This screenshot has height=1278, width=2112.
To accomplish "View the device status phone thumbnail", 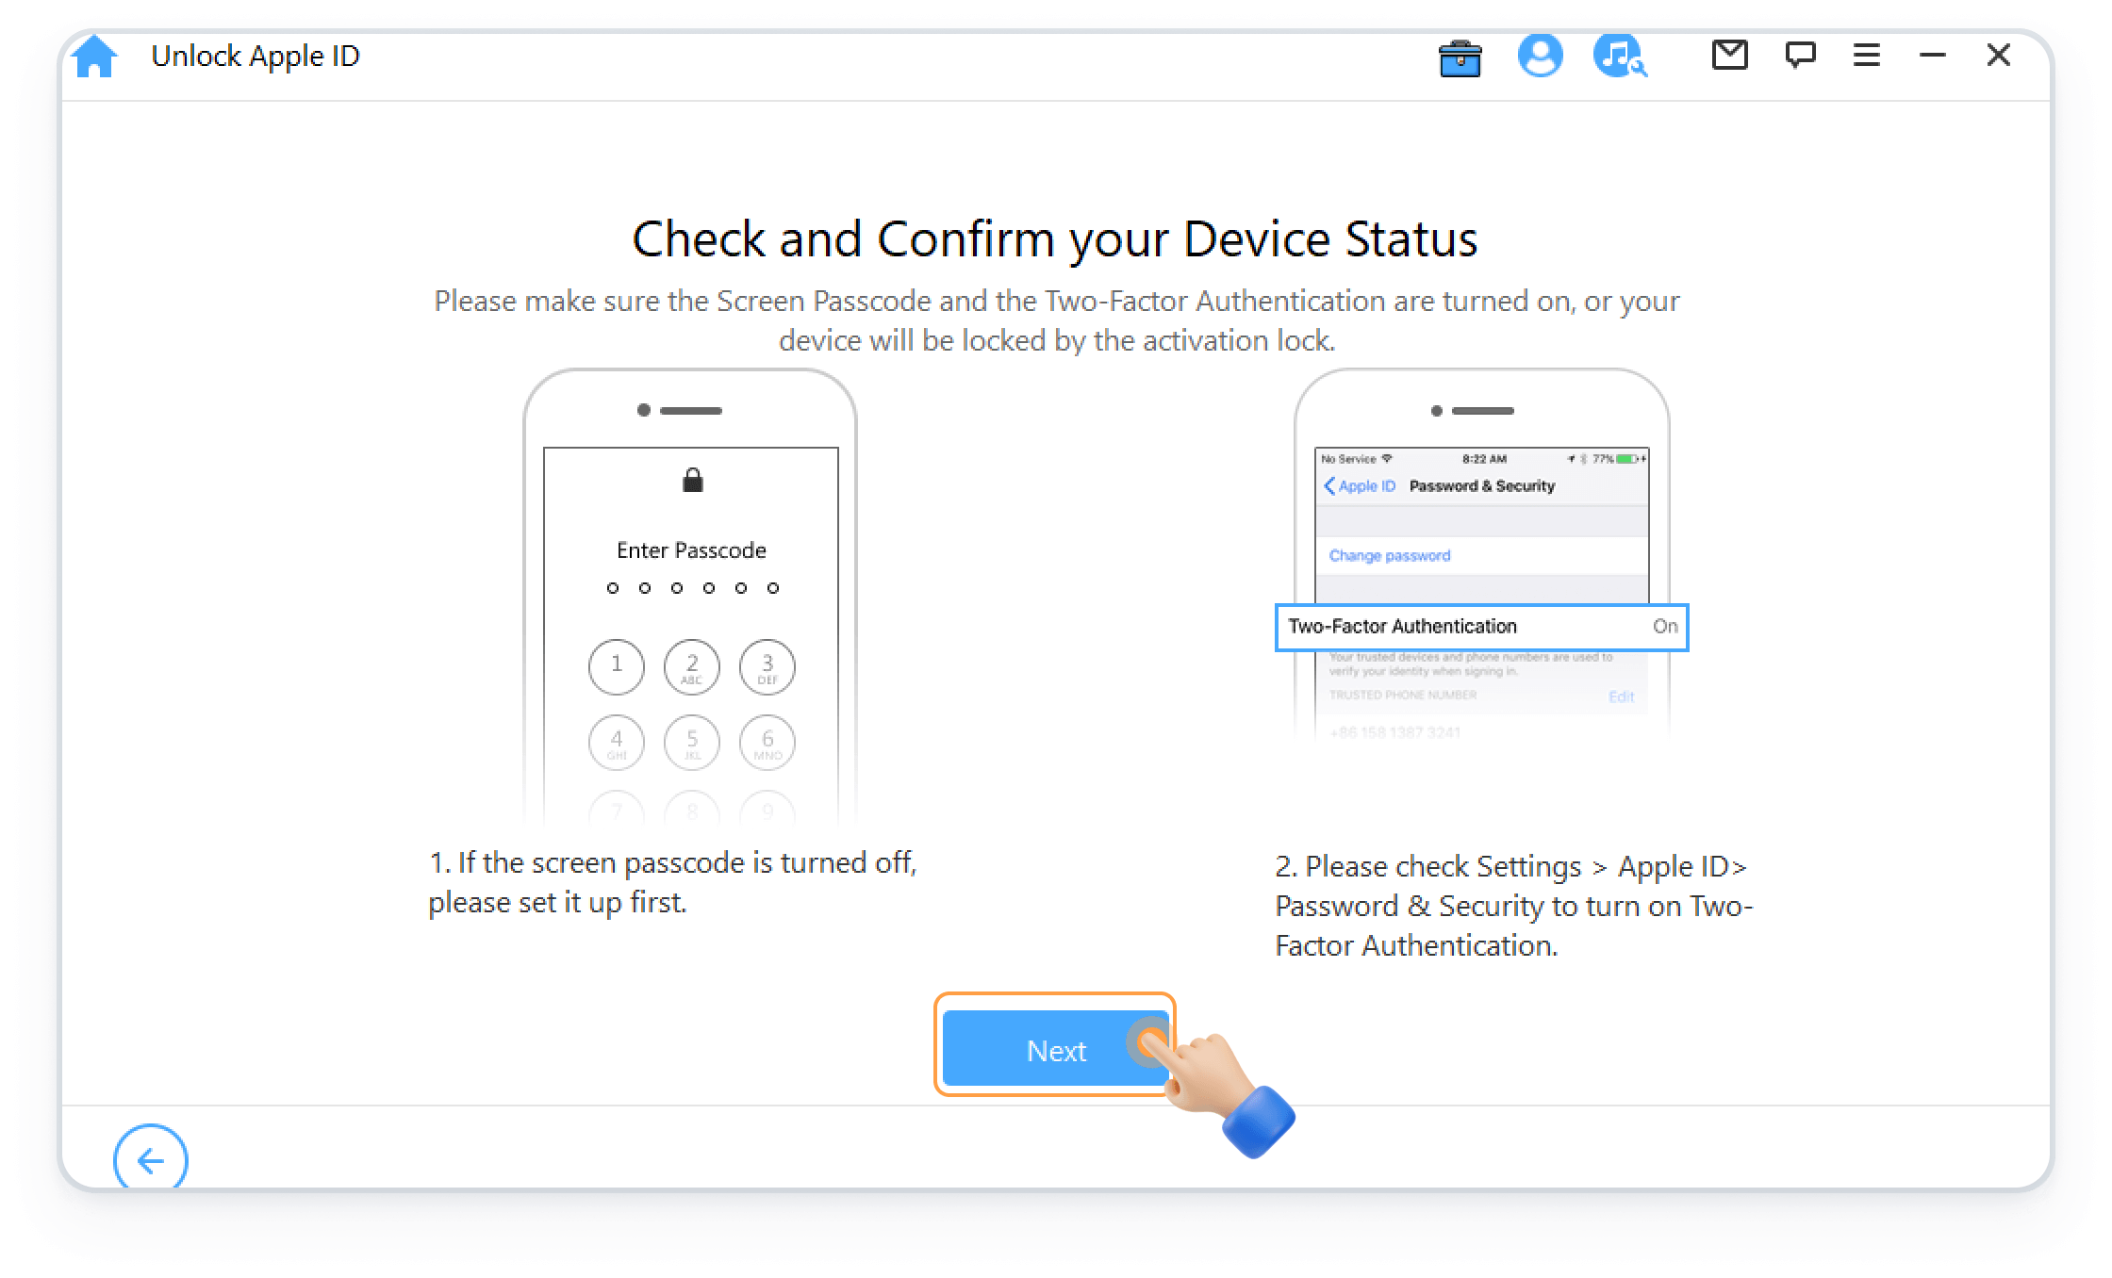I will pos(1486,588).
